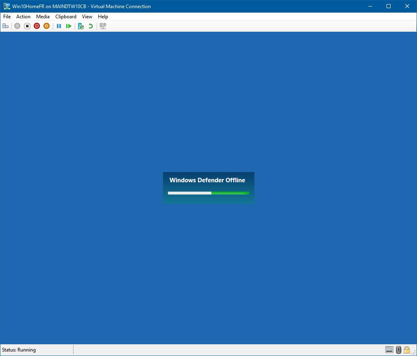Viewport: 417px width, 356px height.
Task: Click the green Reset play icon
Action: click(x=69, y=26)
